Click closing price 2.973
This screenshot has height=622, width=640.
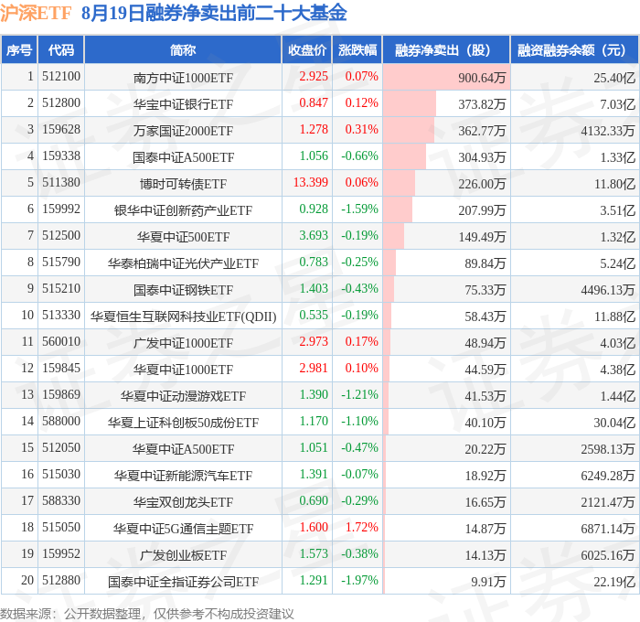[314, 341]
